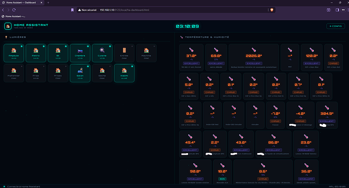Click the thermometer icon above 5.0°
Screen dimensions: 349x188
pyautogui.click(x=189, y=79)
